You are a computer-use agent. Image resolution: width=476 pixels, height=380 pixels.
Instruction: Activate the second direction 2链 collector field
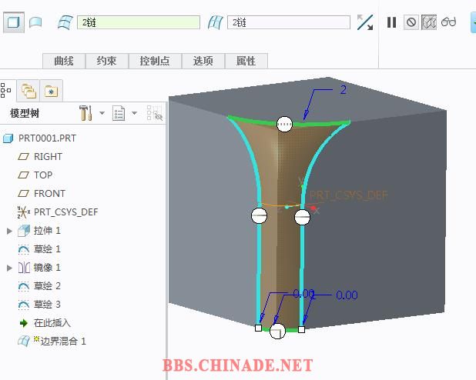coord(289,22)
